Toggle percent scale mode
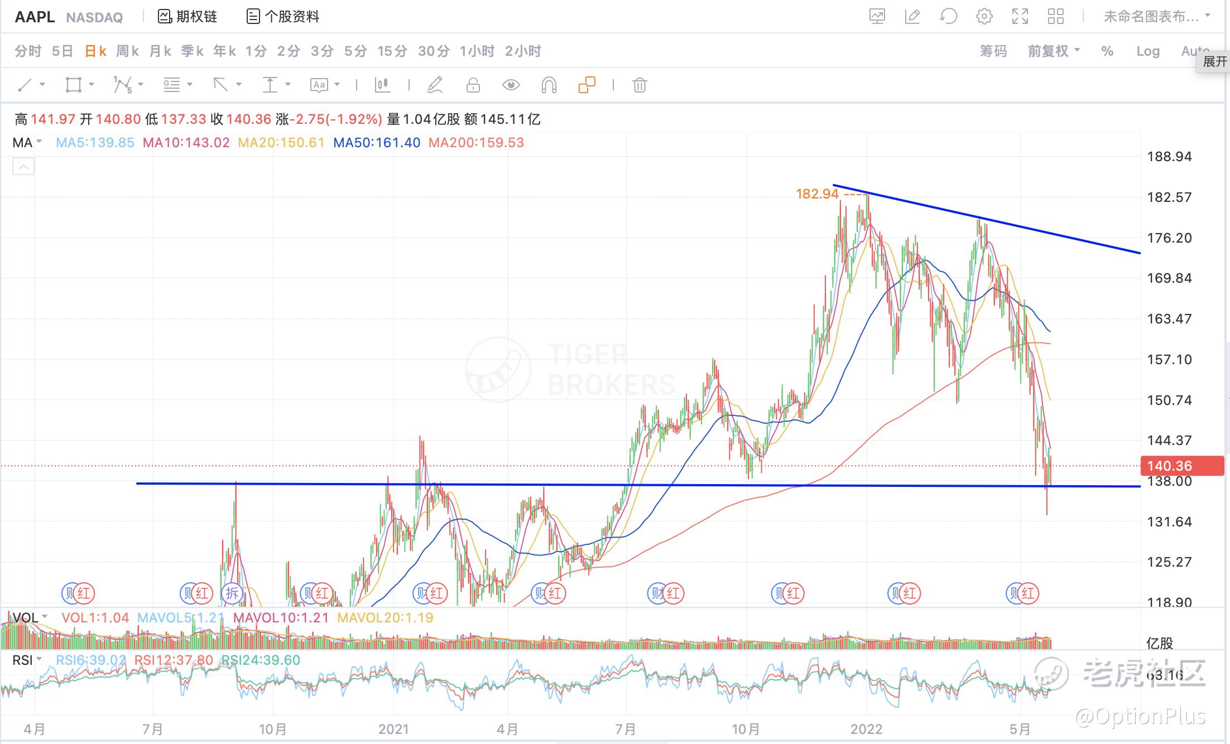The image size is (1230, 744). tap(1107, 51)
